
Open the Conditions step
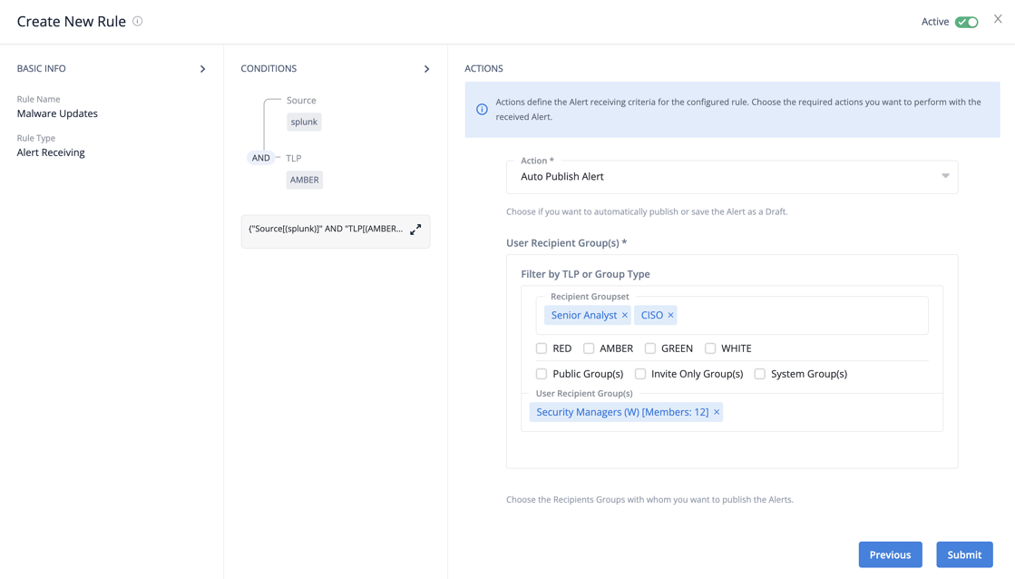point(268,69)
